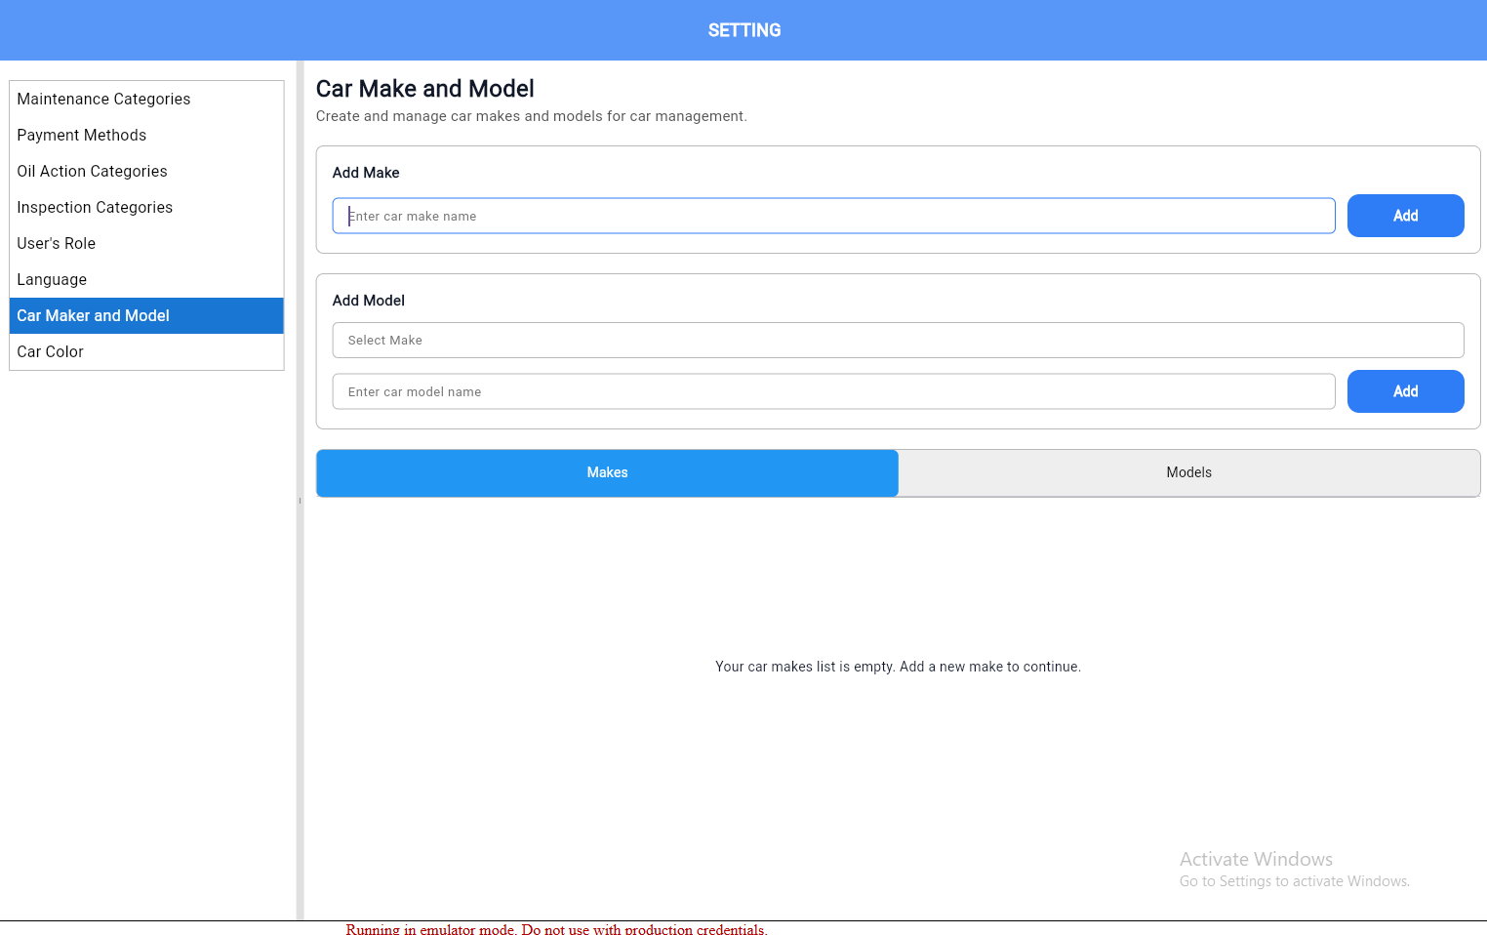The image size is (1487, 935).
Task: Focus the Enter car make name field
Action: point(833,216)
